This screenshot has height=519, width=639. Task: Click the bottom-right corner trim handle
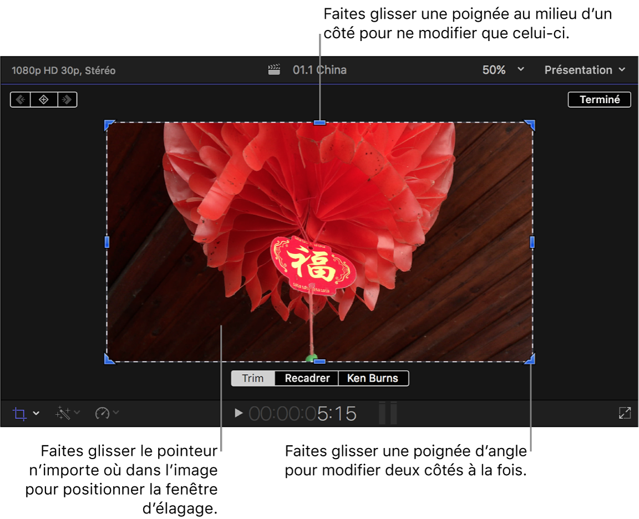click(x=530, y=360)
